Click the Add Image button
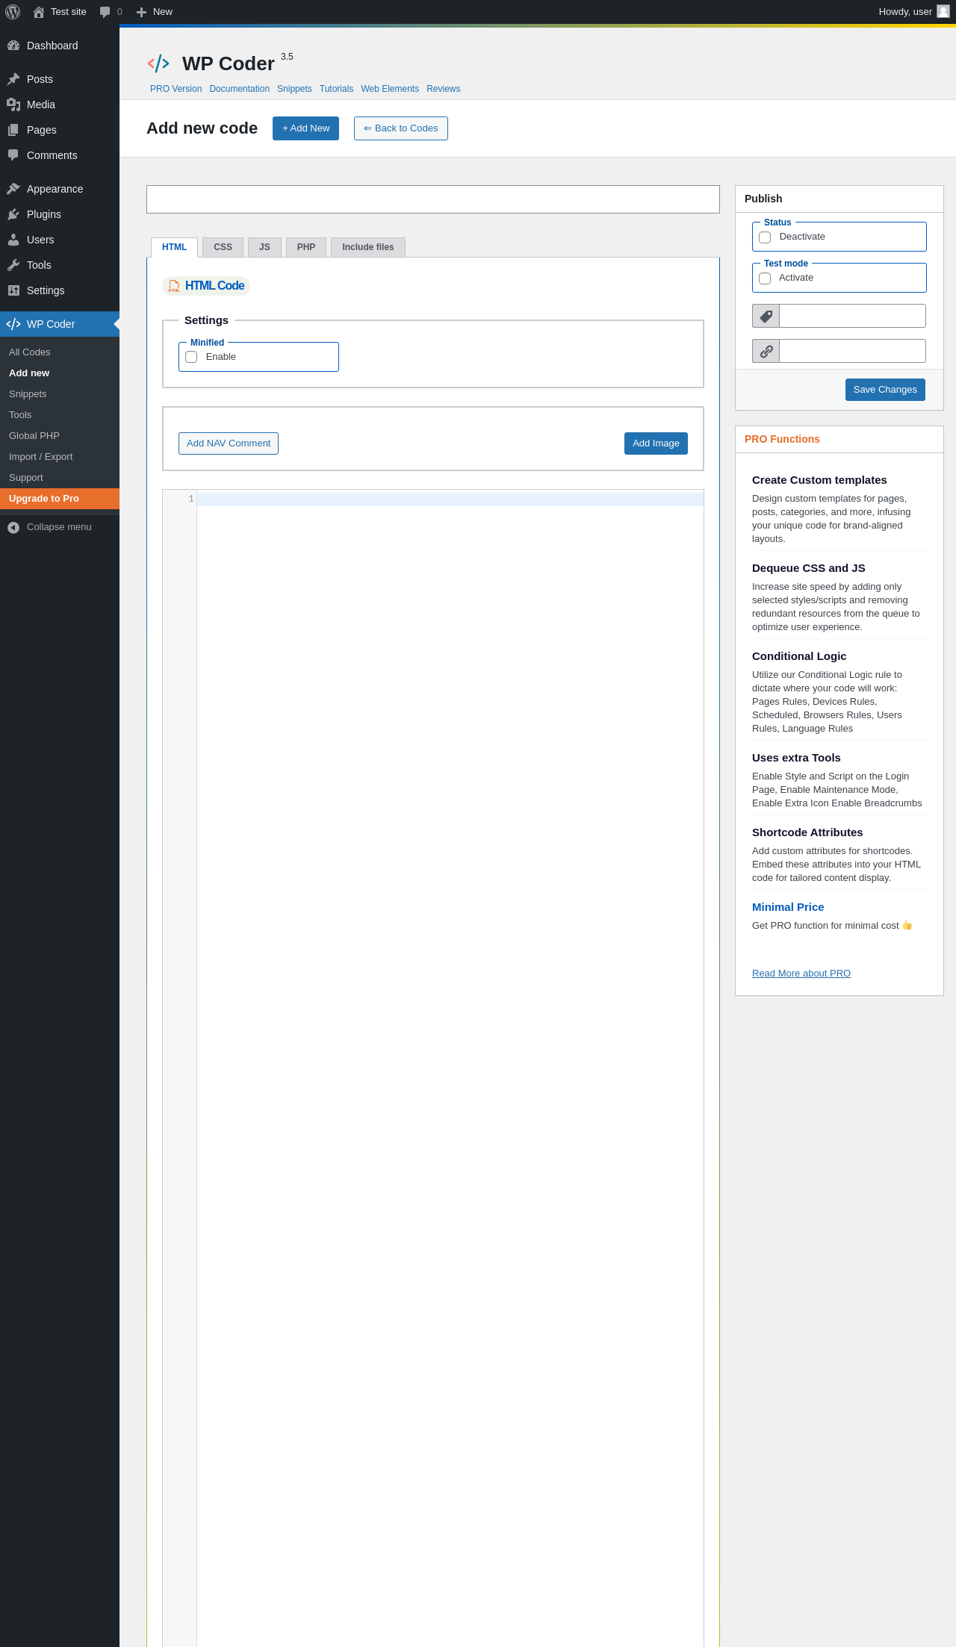Viewport: 956px width, 1647px height. tap(656, 443)
